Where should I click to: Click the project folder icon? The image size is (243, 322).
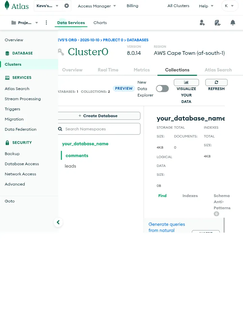click(x=13, y=23)
